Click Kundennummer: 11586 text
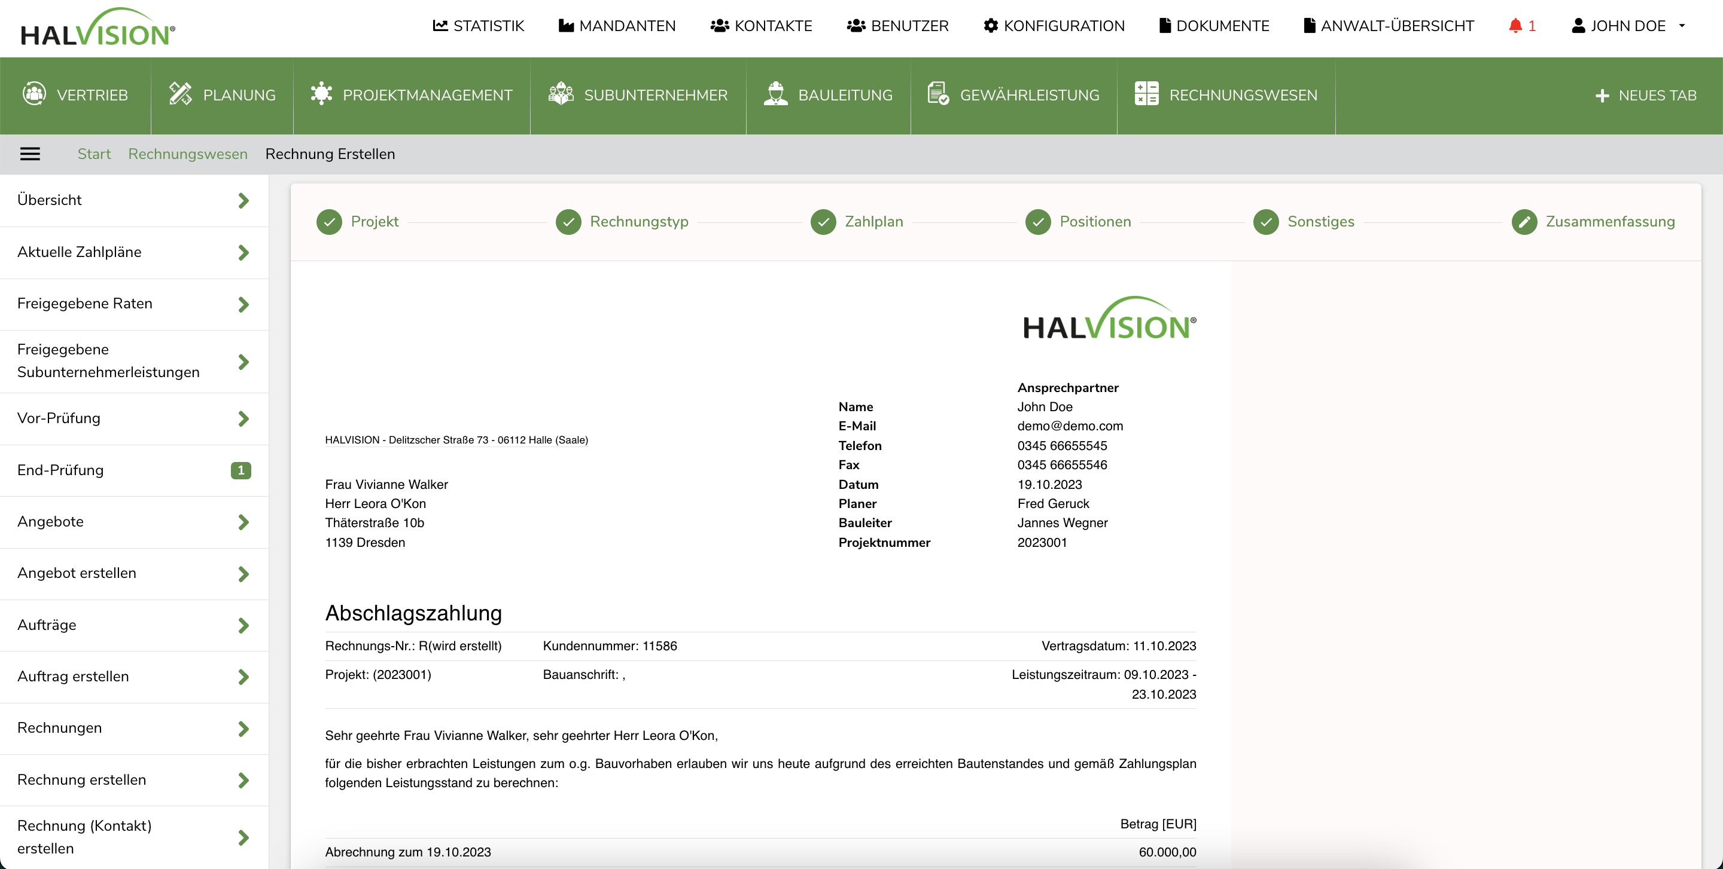Image resolution: width=1723 pixels, height=869 pixels. (x=610, y=646)
